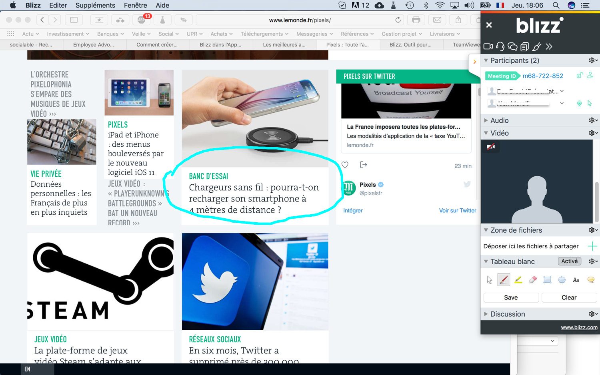Open the Téléchargements bookmarks folder
The width and height of the screenshot is (600, 375).
pos(265,34)
